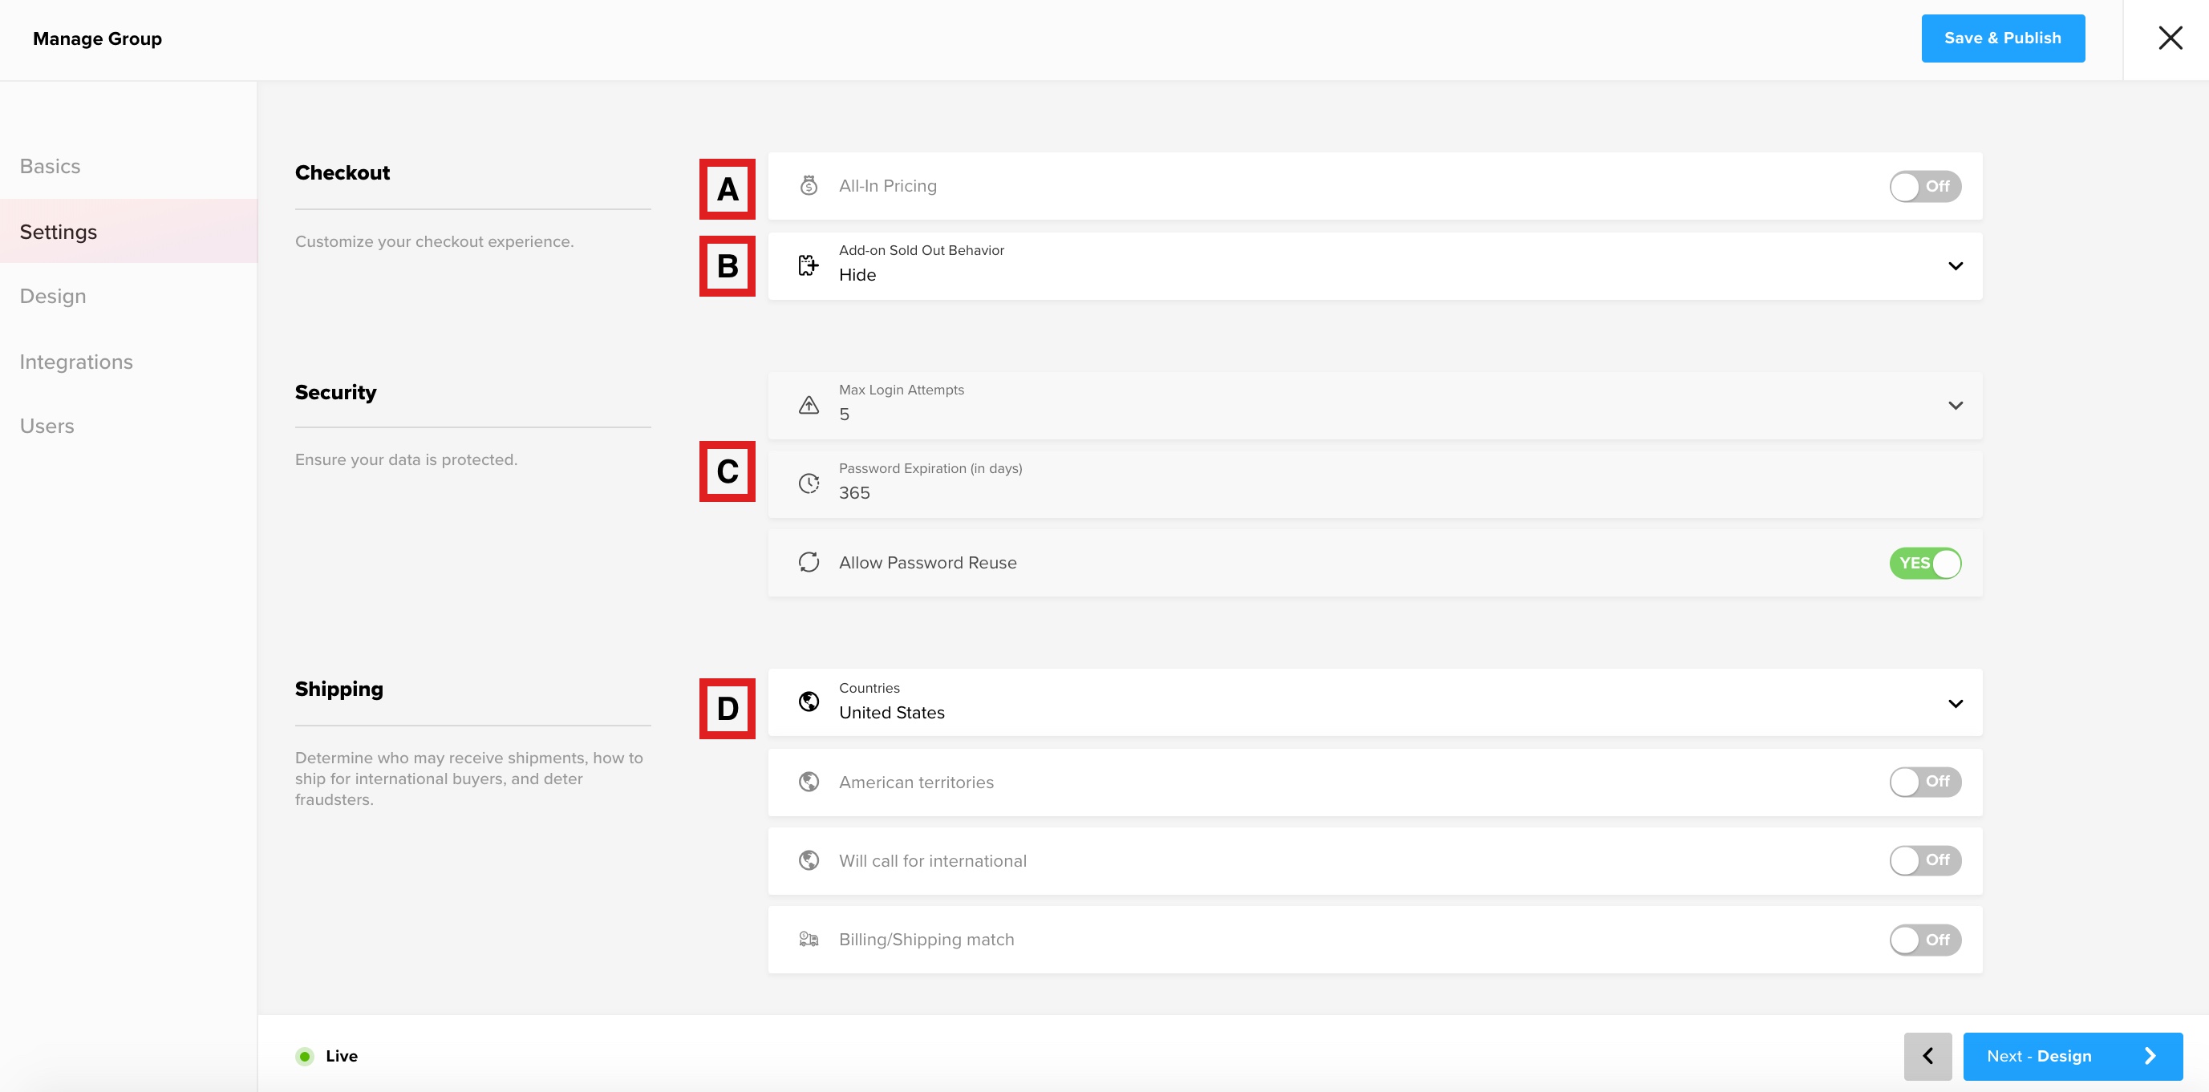The width and height of the screenshot is (2209, 1092).
Task: Expand the Add-on Sold Out Behavior chevron
Action: point(1956,265)
